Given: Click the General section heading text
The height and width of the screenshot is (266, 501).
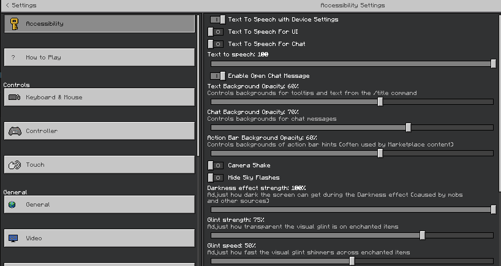Looking at the screenshot, I should coord(15,192).
